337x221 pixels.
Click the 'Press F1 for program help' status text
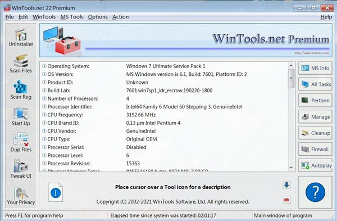pos(34,215)
